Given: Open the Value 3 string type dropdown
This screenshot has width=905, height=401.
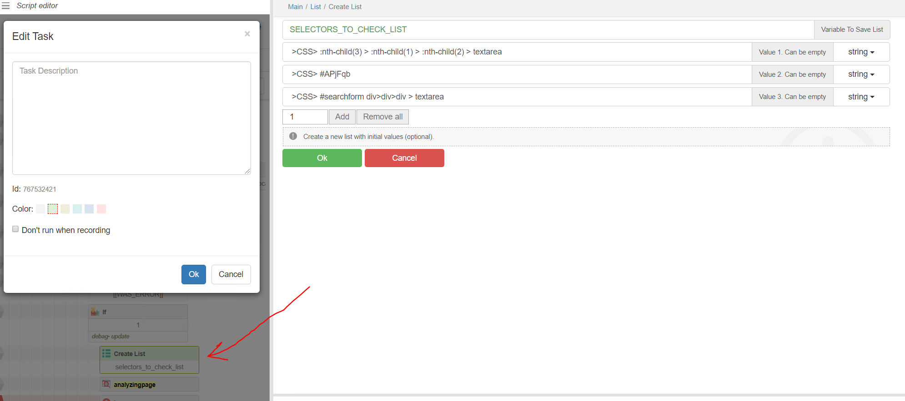Looking at the screenshot, I should (861, 97).
